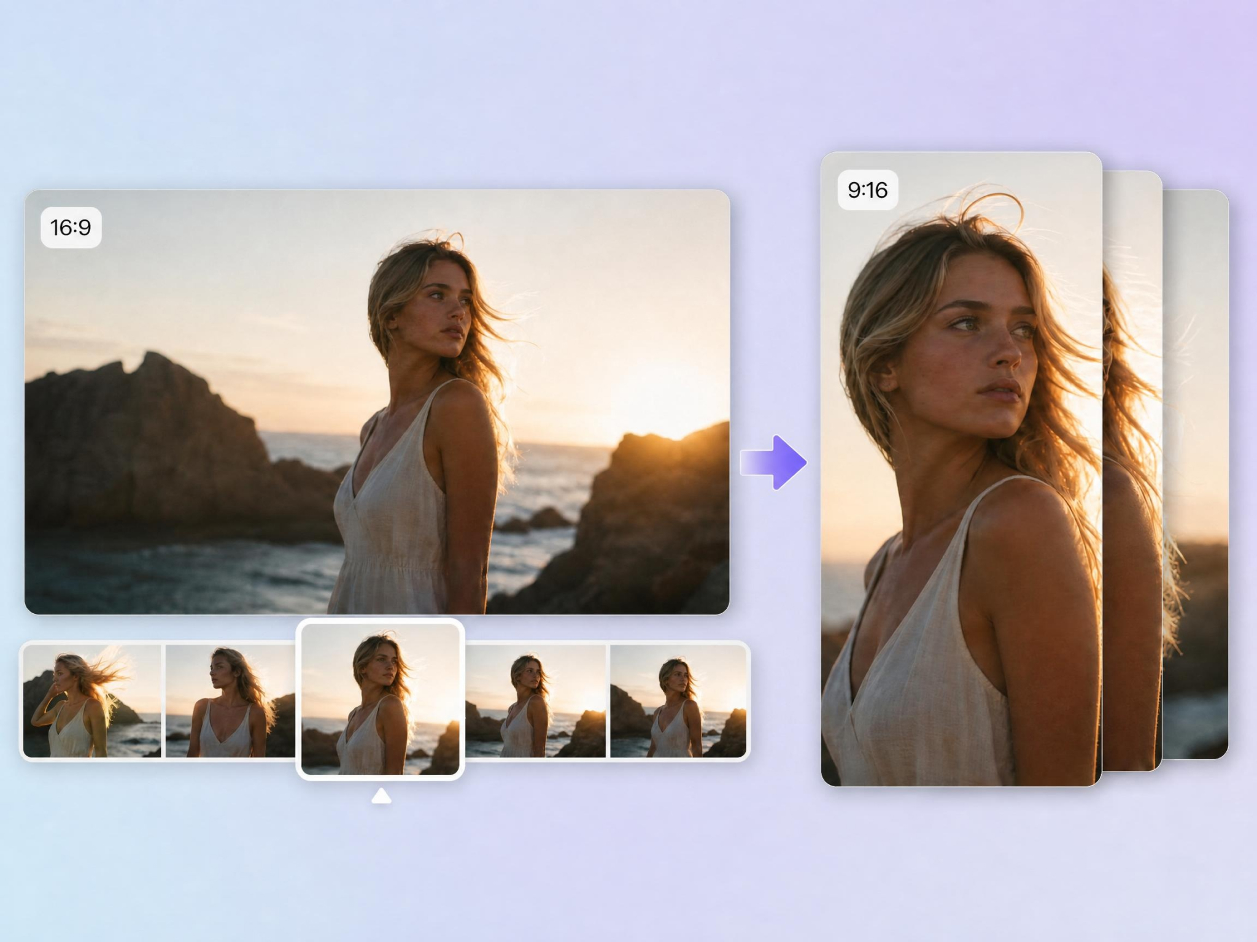Click the 9:16 aspect ratio badge
The height and width of the screenshot is (942, 1257).
pos(868,190)
